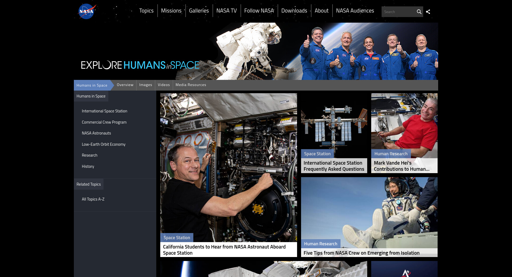Screen dimensions: 512x277
Task: Go to NASA Astronauts page
Action: [x=96, y=133]
